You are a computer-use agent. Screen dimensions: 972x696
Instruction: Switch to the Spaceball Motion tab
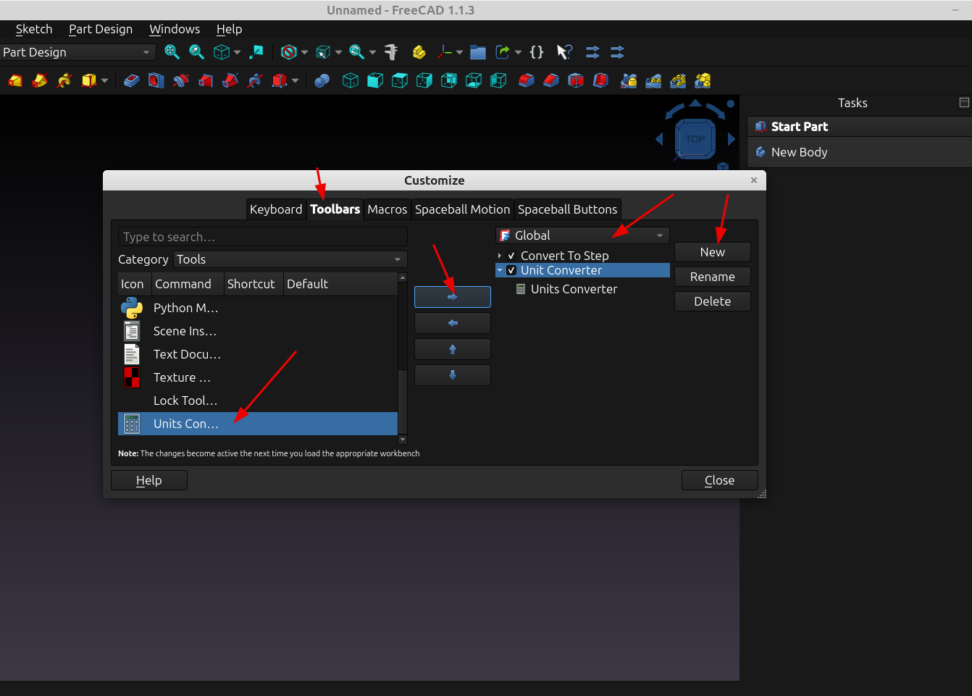tap(463, 209)
